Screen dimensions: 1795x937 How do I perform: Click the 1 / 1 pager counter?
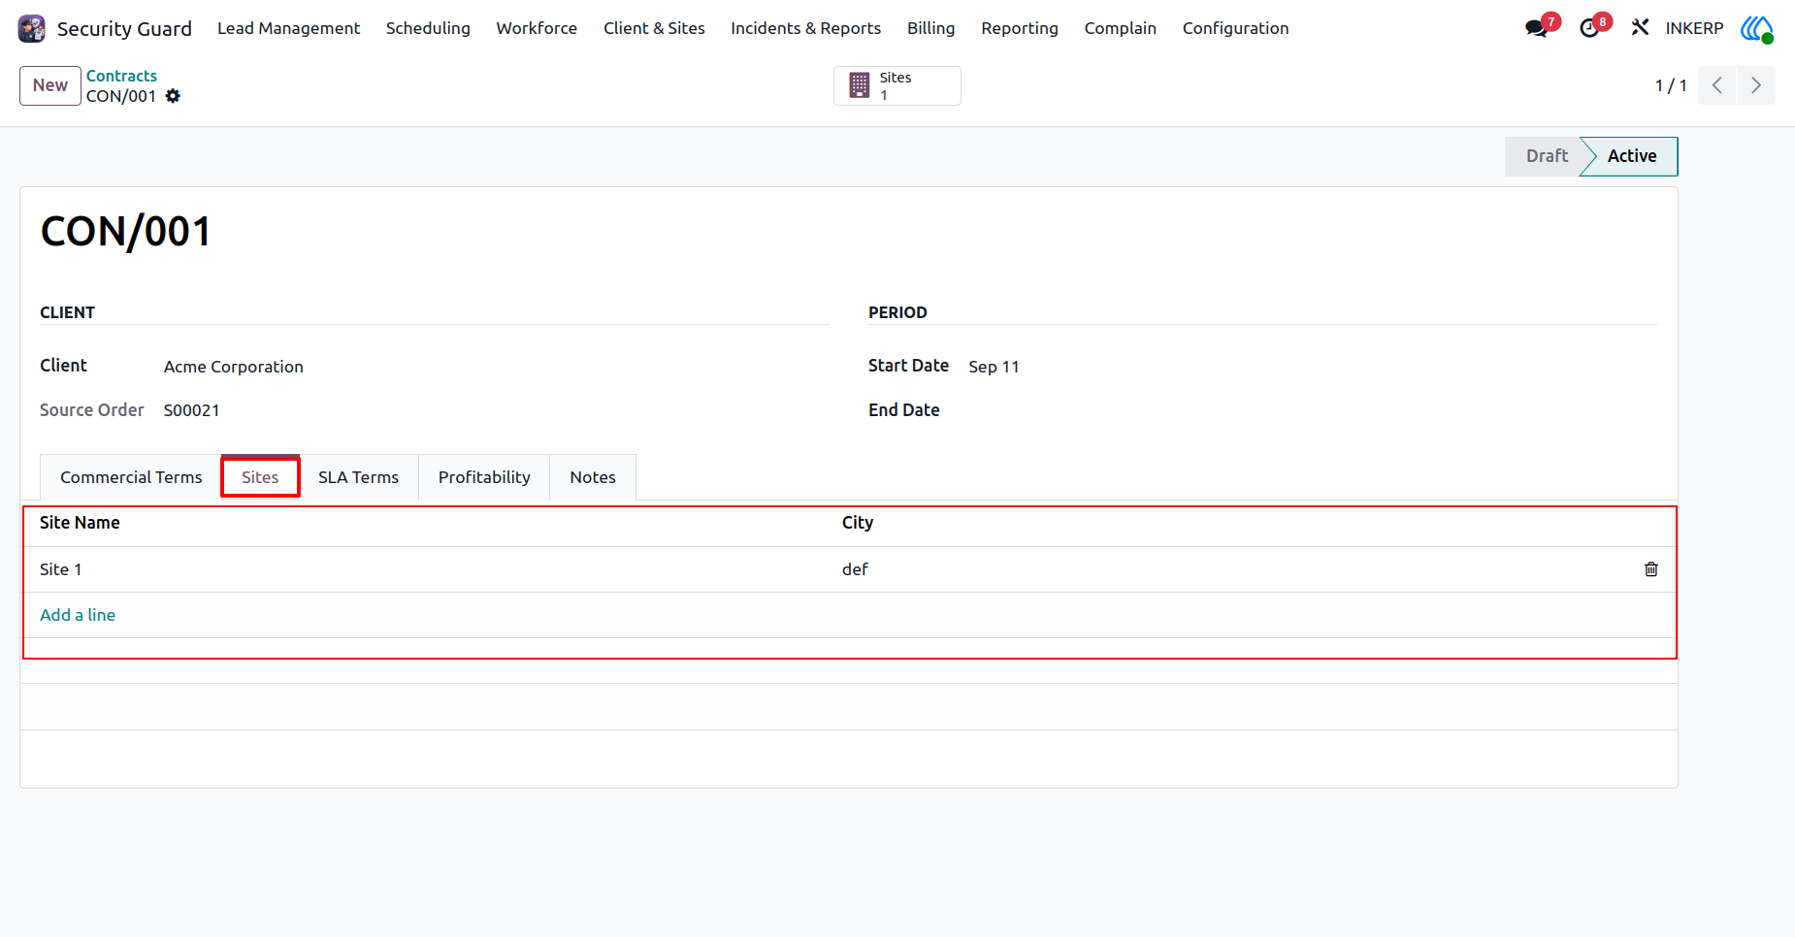(x=1670, y=85)
